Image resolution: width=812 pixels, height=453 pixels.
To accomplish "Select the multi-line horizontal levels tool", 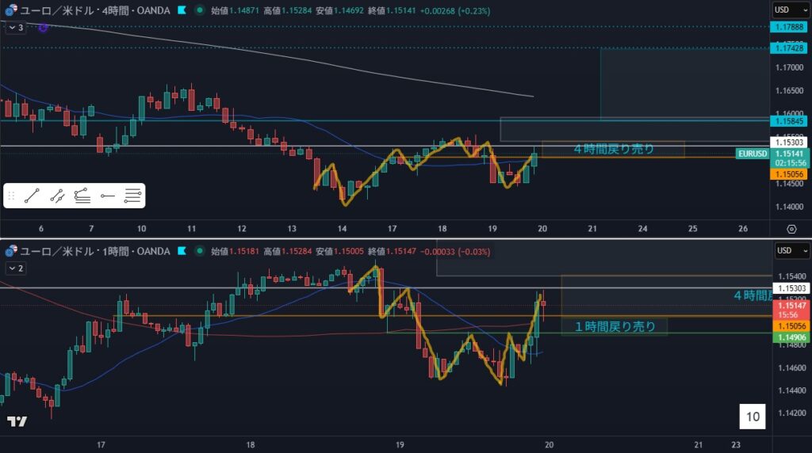I will coord(133,196).
